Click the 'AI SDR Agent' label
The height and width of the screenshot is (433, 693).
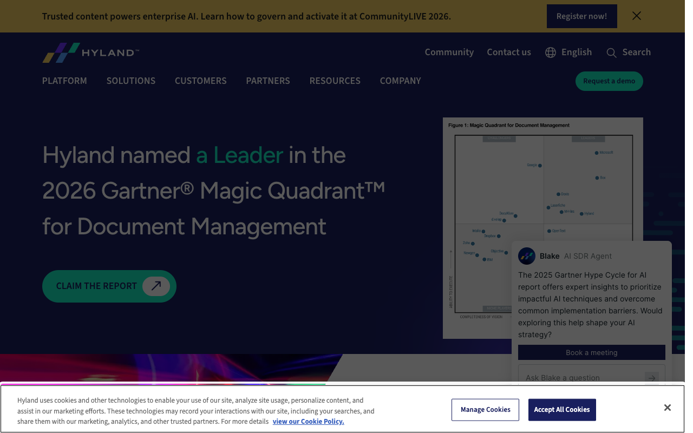point(588,256)
